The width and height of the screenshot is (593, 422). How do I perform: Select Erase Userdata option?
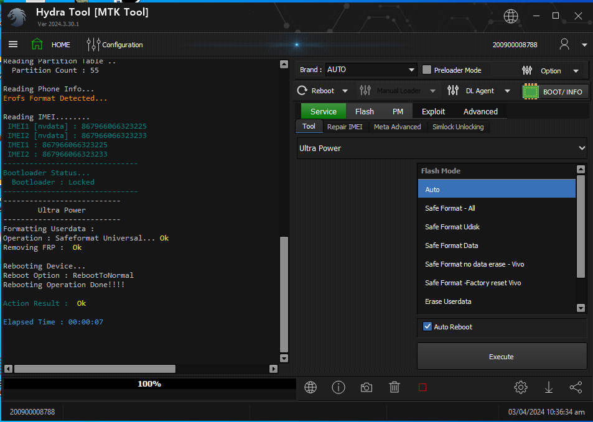497,301
